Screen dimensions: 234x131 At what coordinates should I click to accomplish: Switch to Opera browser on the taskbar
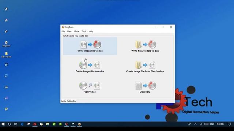(x=35, y=124)
